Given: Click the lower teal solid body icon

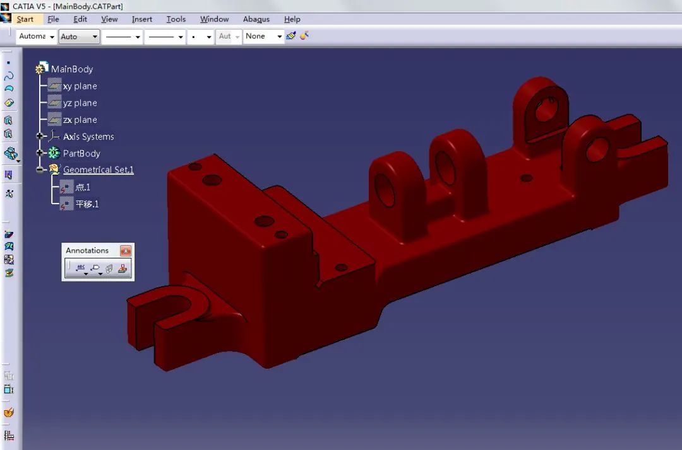Looking at the screenshot, I should coord(8,134).
